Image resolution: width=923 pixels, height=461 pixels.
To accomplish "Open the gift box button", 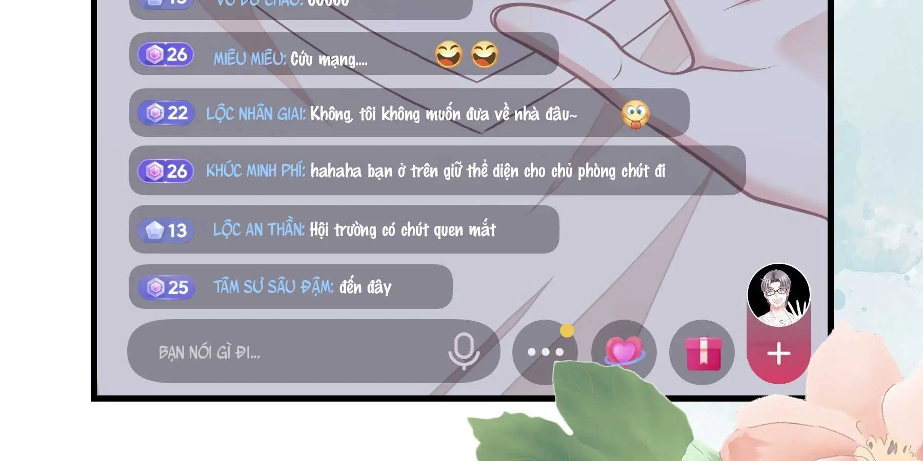I will click(x=702, y=352).
